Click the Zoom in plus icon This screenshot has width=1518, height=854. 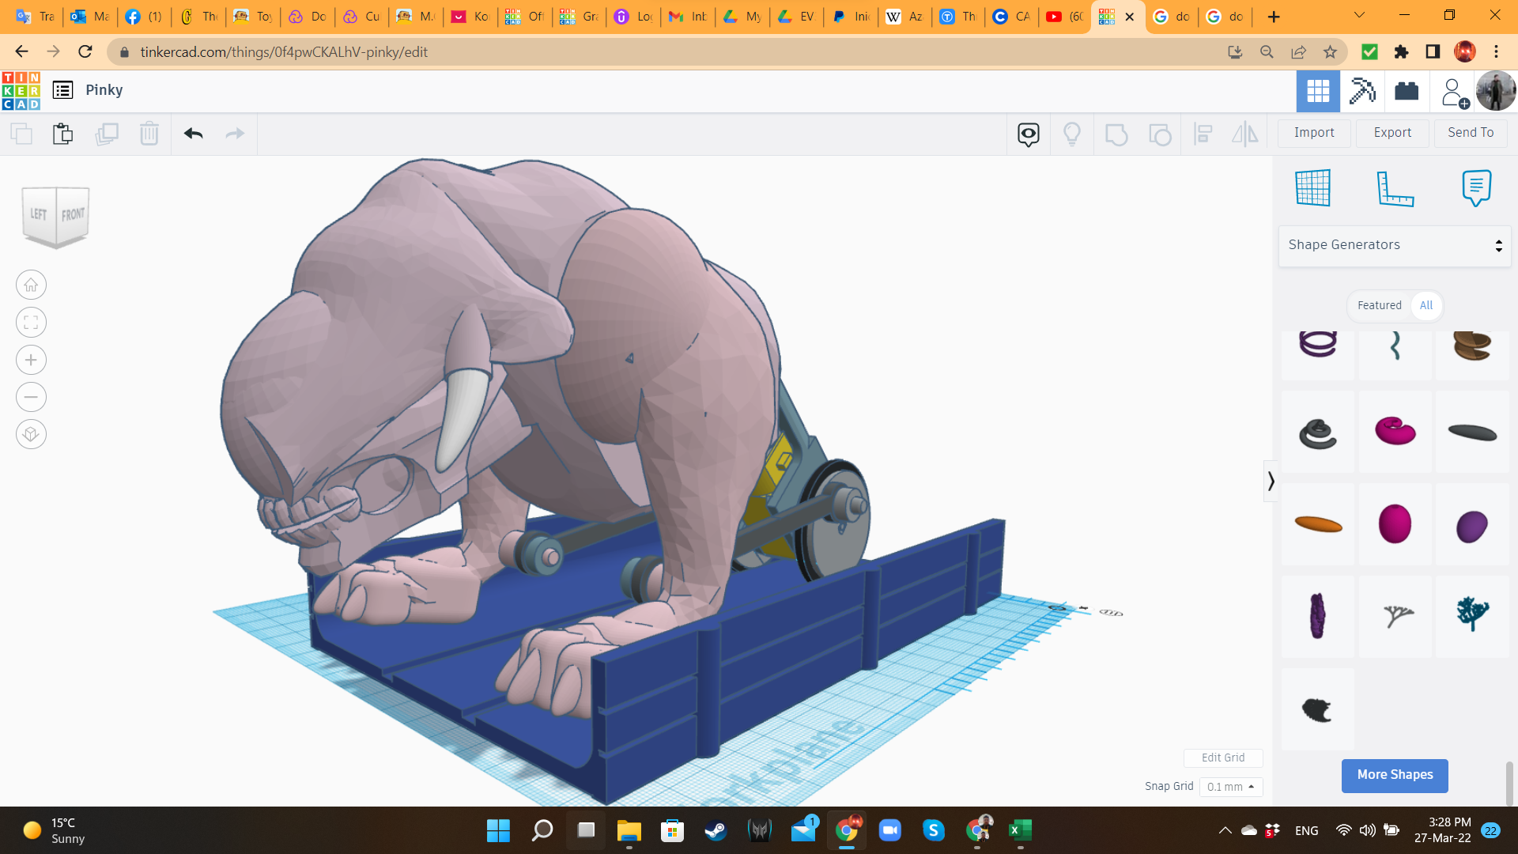(31, 361)
